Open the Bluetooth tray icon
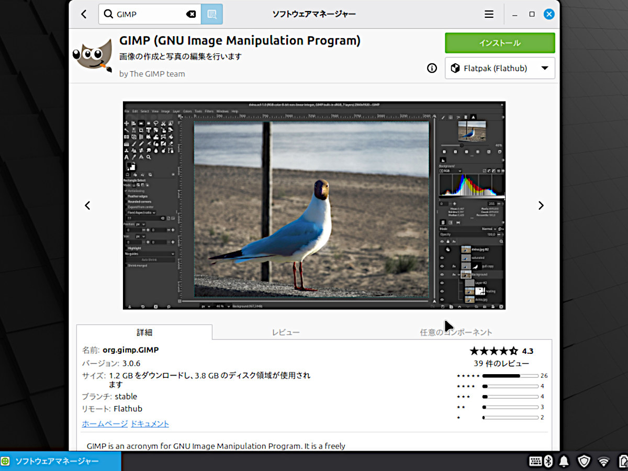 pos(548,461)
